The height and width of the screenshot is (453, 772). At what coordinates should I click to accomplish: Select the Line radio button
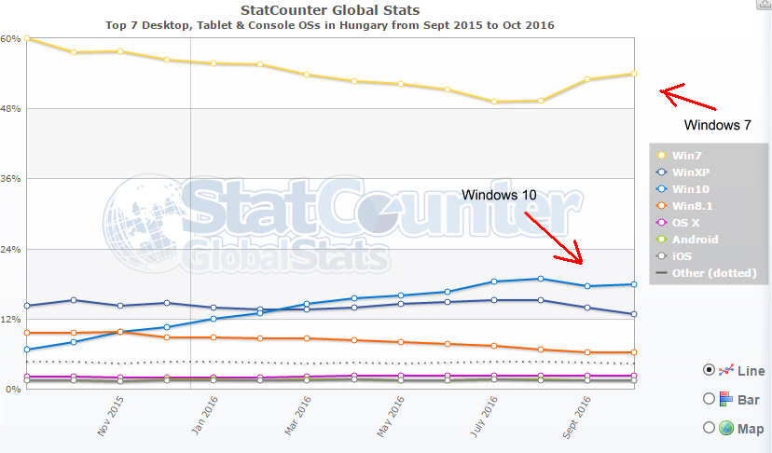pyautogui.click(x=709, y=370)
